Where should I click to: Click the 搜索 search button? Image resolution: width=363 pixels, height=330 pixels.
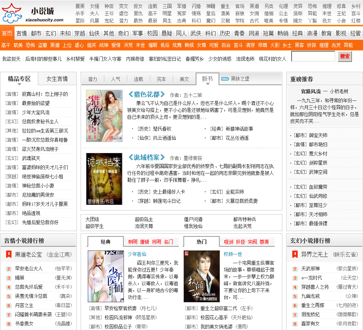pyautogui.click(x=346, y=57)
